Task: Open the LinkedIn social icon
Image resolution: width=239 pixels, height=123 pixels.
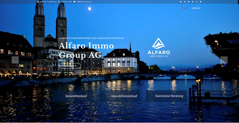Action: click(x=200, y=2)
